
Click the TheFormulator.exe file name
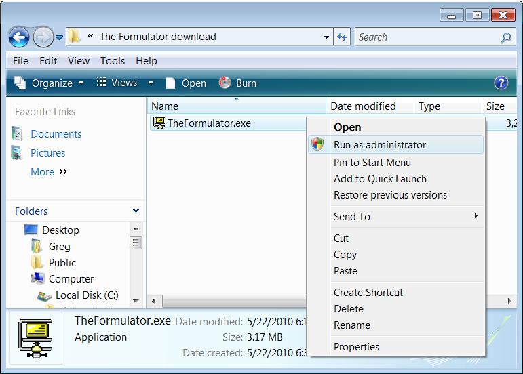(209, 123)
